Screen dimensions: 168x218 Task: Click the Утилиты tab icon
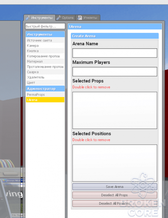(x=80, y=18)
